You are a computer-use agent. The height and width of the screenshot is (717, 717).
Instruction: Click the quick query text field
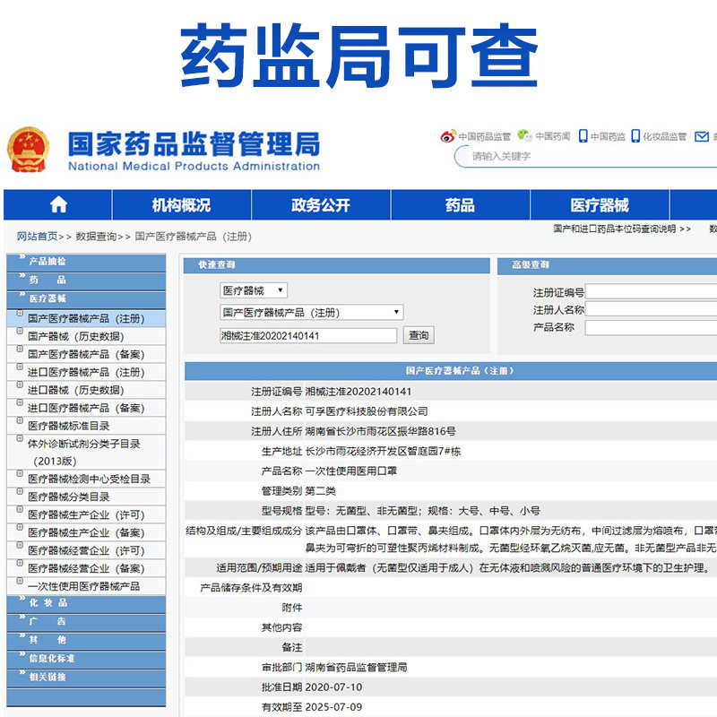point(308,335)
